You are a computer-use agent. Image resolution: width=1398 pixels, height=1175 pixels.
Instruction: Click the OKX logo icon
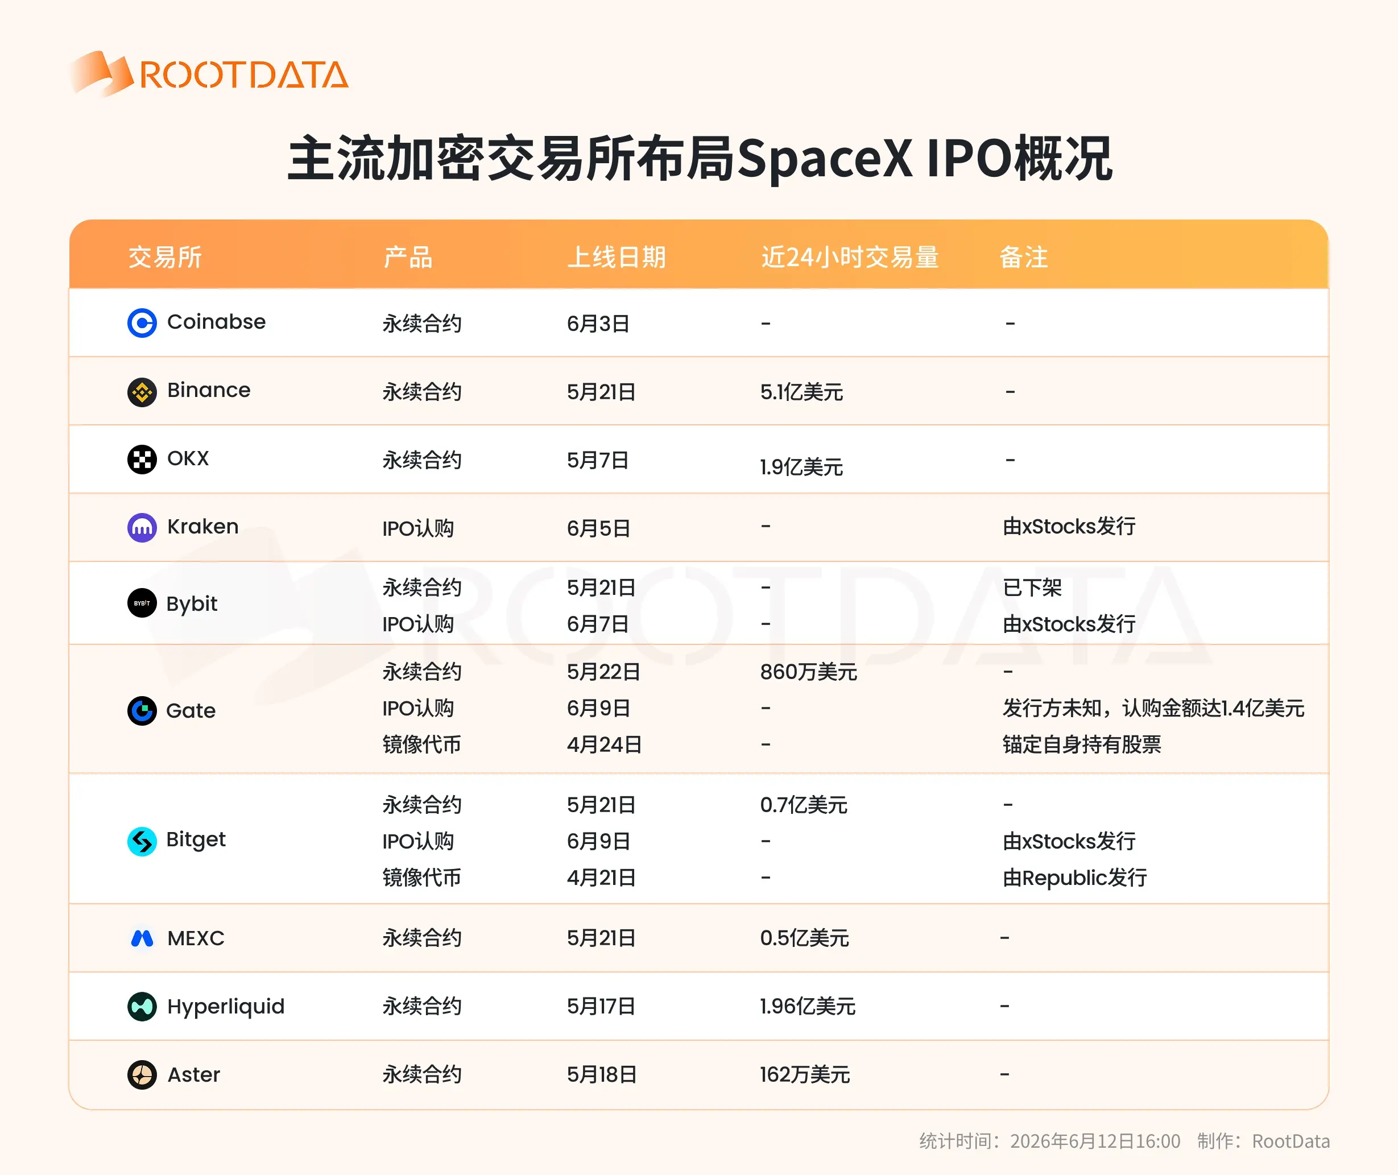click(x=142, y=460)
